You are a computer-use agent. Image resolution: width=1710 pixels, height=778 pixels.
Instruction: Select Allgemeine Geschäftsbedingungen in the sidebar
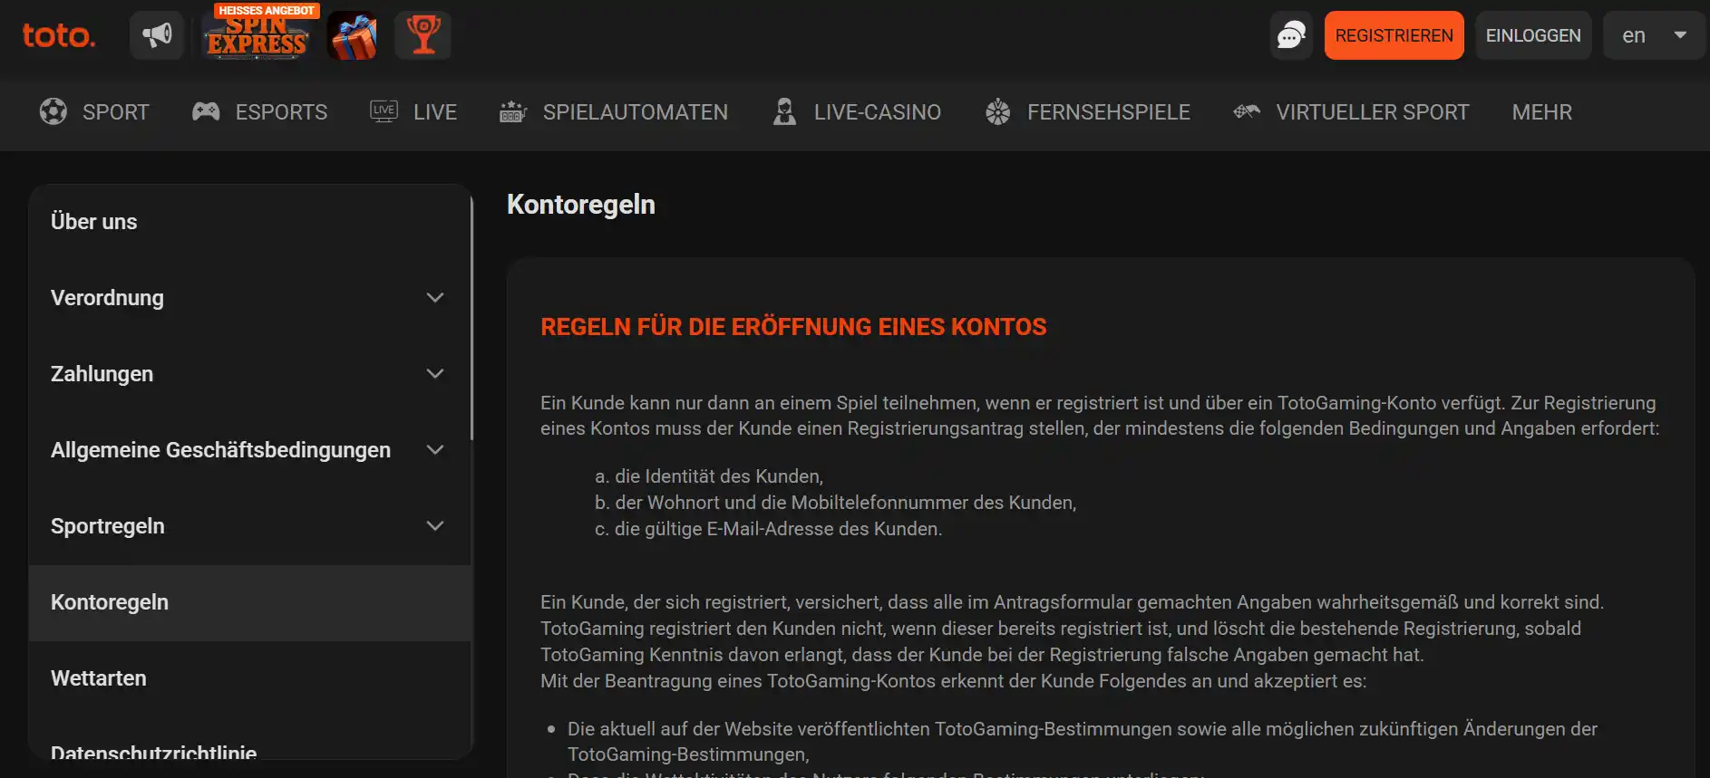point(220,450)
